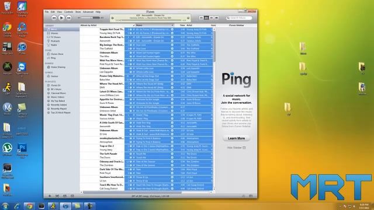The image size is (374, 210).
Task: Open Google Chrome from the desktop
Action: pos(7,30)
